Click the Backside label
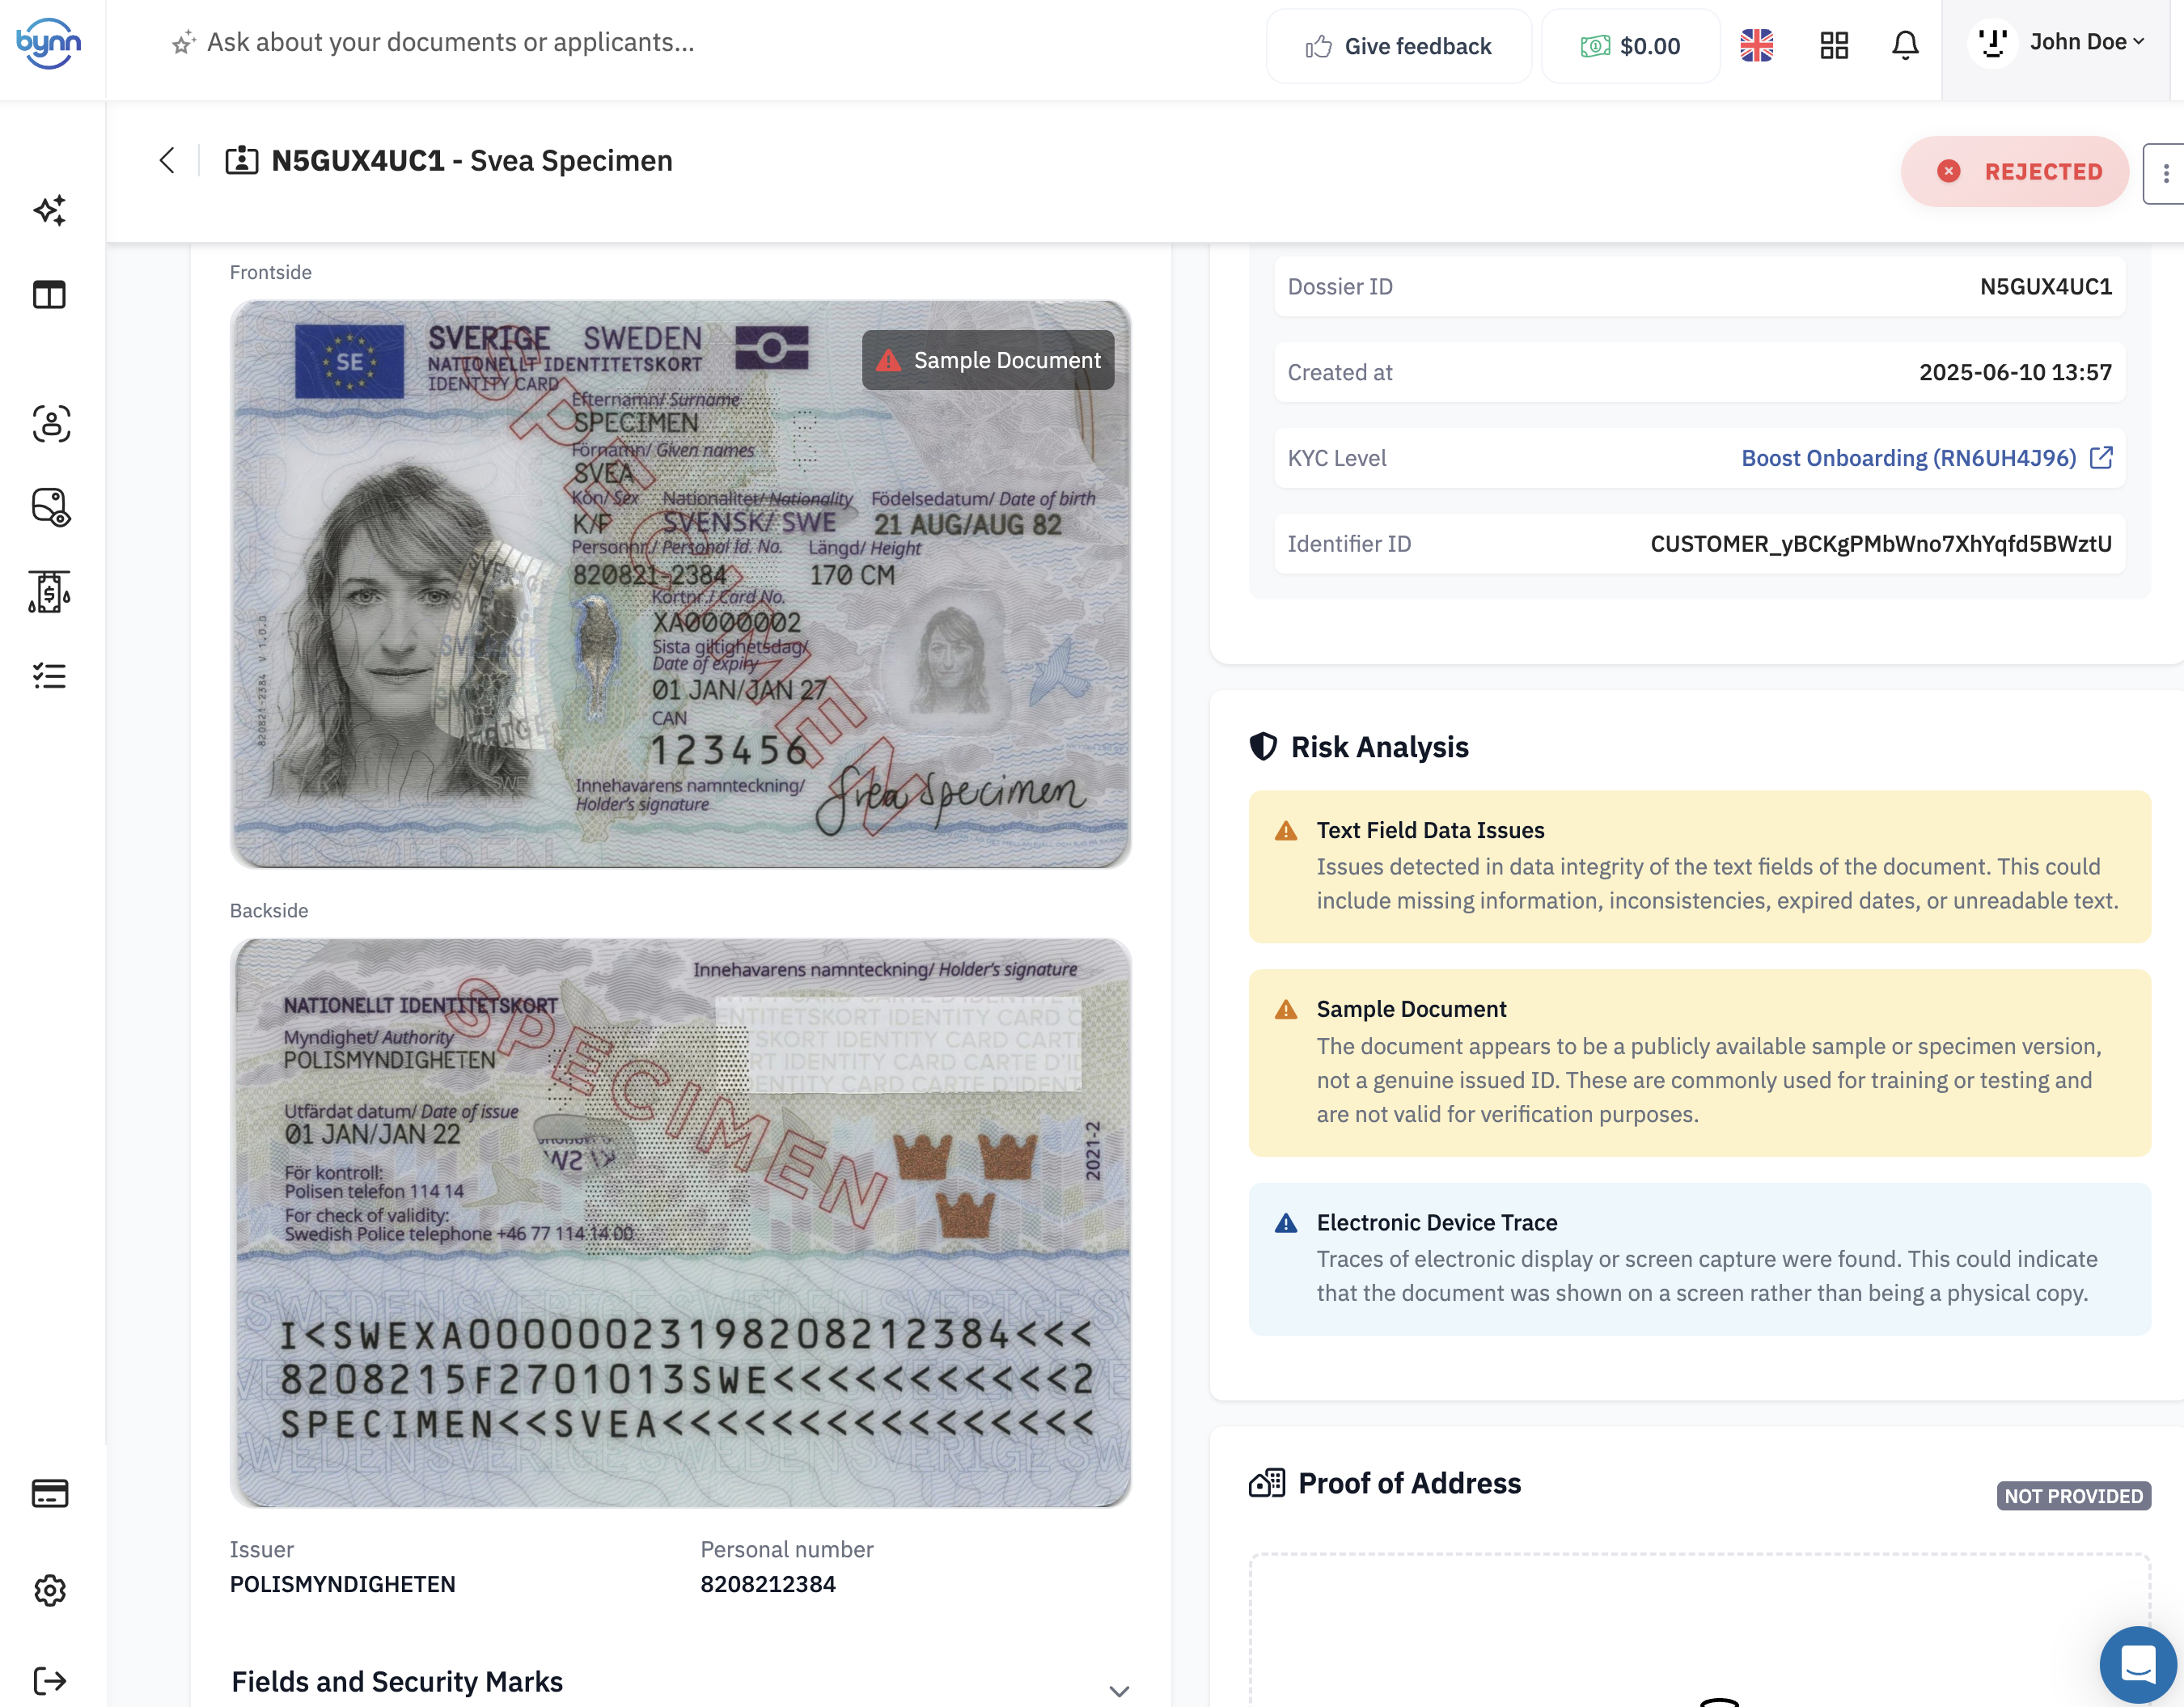 (x=269, y=911)
